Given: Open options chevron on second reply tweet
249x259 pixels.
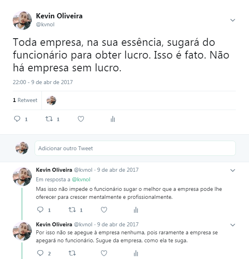Looking at the screenshot, I should [233, 225].
